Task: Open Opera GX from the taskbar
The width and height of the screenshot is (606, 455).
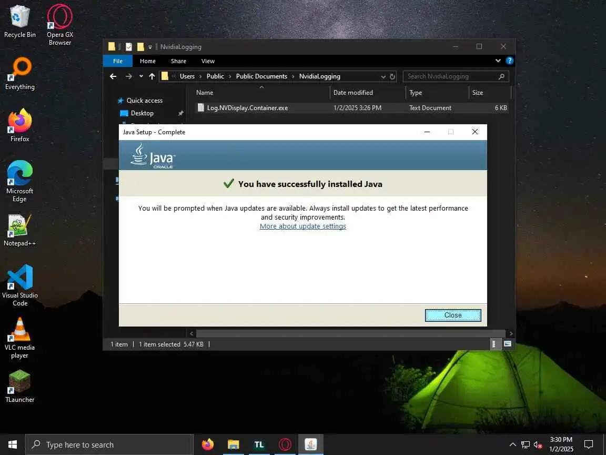Action: click(x=285, y=444)
